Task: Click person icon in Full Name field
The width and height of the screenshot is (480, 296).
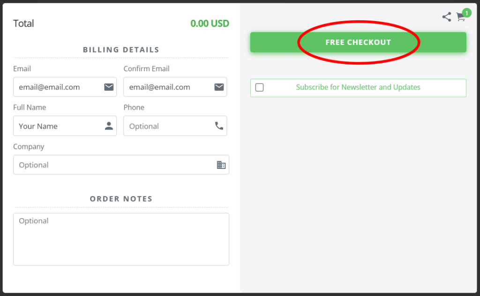Action: coord(109,126)
